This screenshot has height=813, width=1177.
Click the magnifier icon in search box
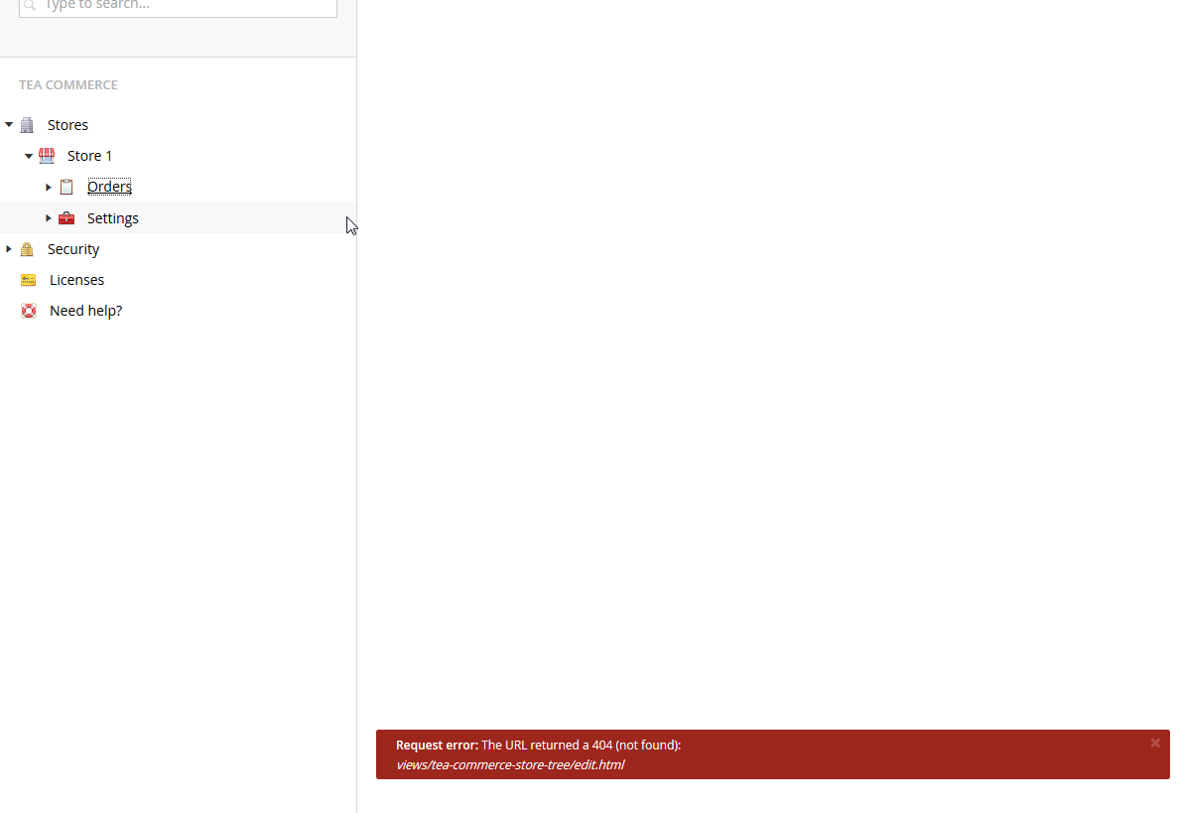click(x=30, y=5)
